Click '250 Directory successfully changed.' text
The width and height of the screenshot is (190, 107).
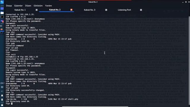click(x=25, y=90)
